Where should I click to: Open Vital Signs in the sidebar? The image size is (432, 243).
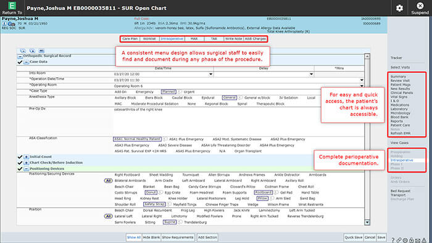[x=399, y=97]
